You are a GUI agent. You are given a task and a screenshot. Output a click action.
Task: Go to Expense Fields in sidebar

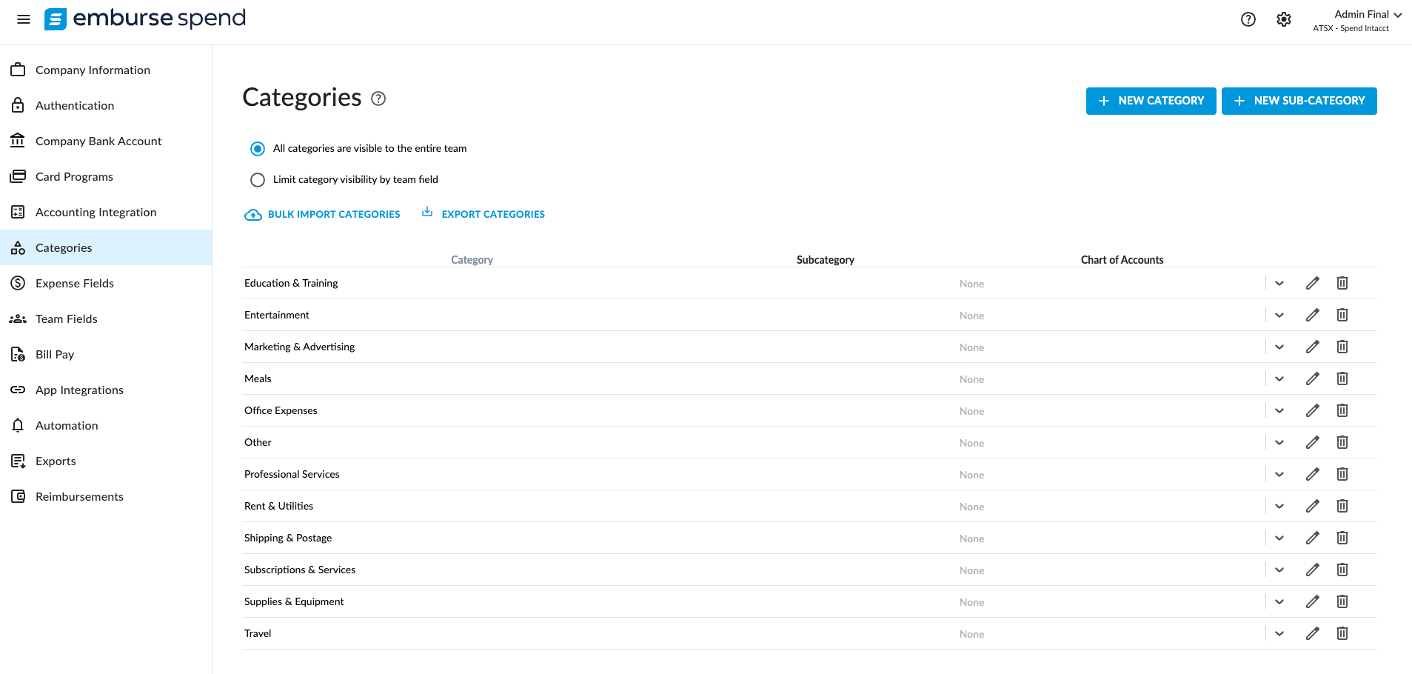(x=75, y=283)
